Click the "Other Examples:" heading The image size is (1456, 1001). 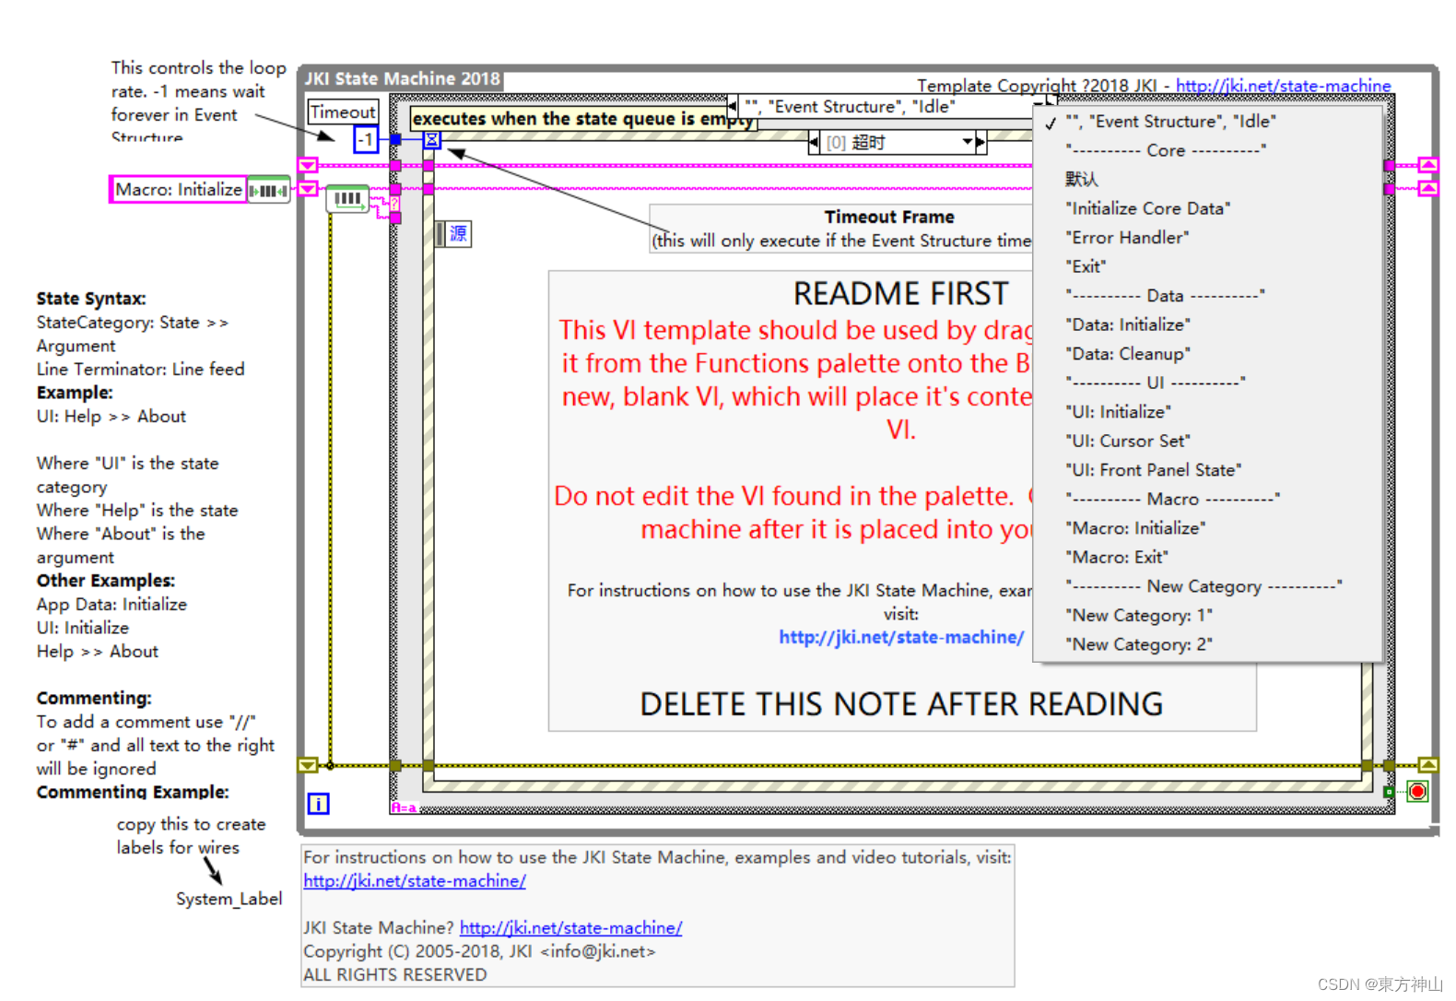click(x=106, y=581)
